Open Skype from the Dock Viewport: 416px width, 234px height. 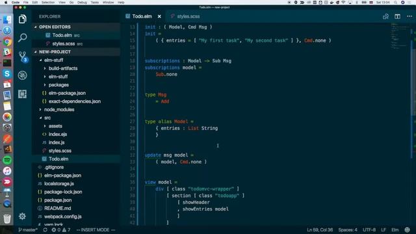point(7,73)
